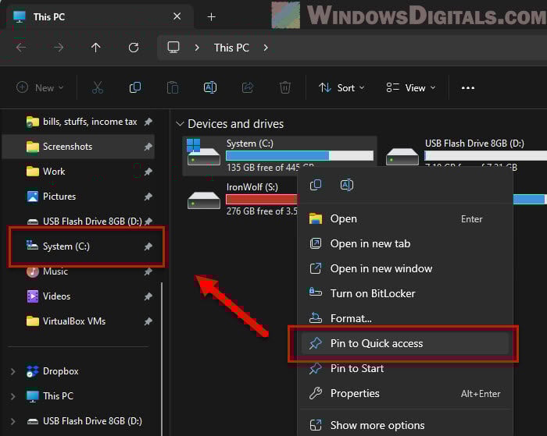547x436 pixels.
Task: Unpin Screenshots using its pin icon
Action: [148, 147]
